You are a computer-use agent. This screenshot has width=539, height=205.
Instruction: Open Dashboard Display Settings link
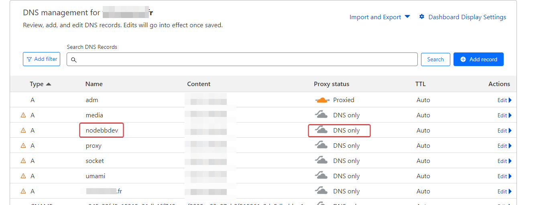pyautogui.click(x=467, y=17)
